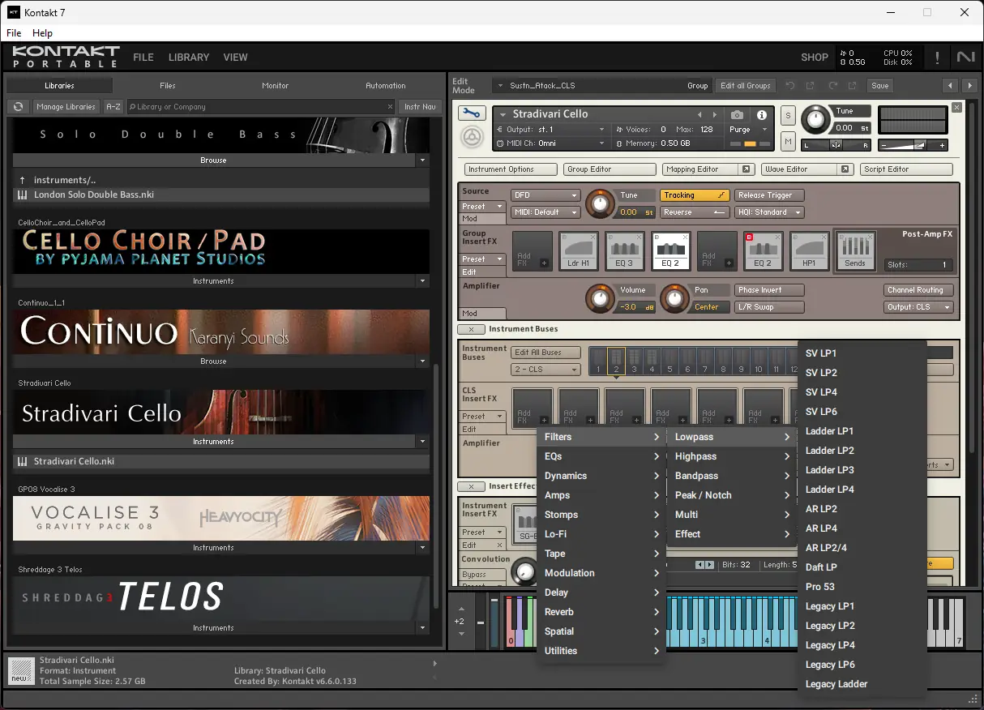The image size is (984, 710).
Task: Click the Channel Routing button
Action: (918, 290)
